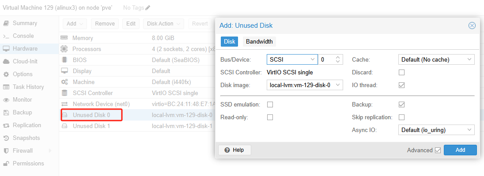Go to Task History section
This screenshot has width=484, height=176.
pyautogui.click(x=28, y=87)
